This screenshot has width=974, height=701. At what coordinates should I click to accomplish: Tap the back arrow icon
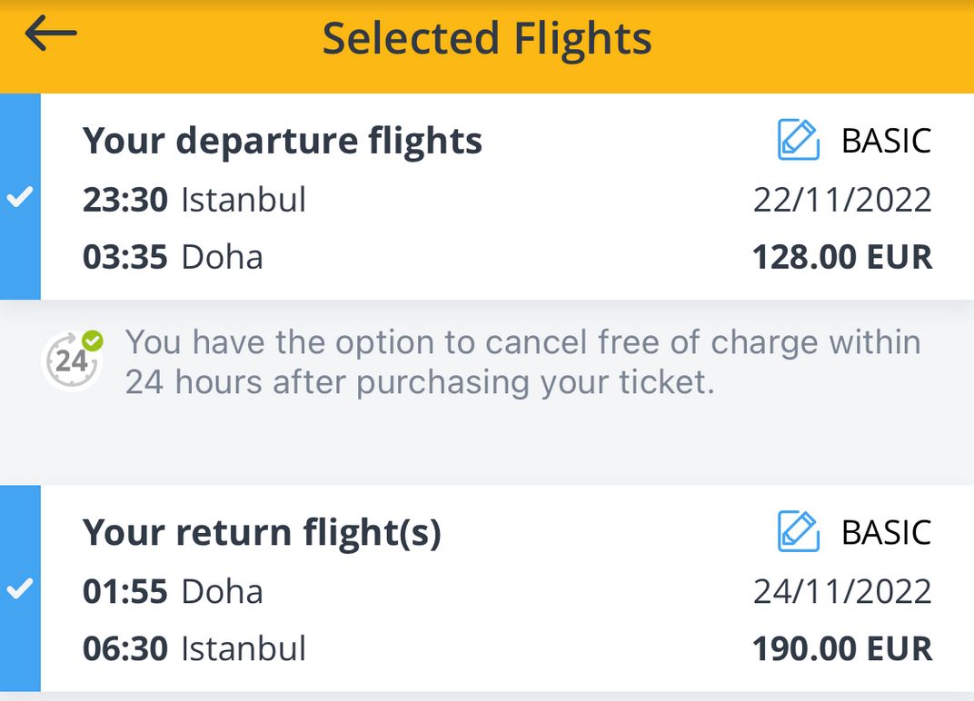coord(51,35)
